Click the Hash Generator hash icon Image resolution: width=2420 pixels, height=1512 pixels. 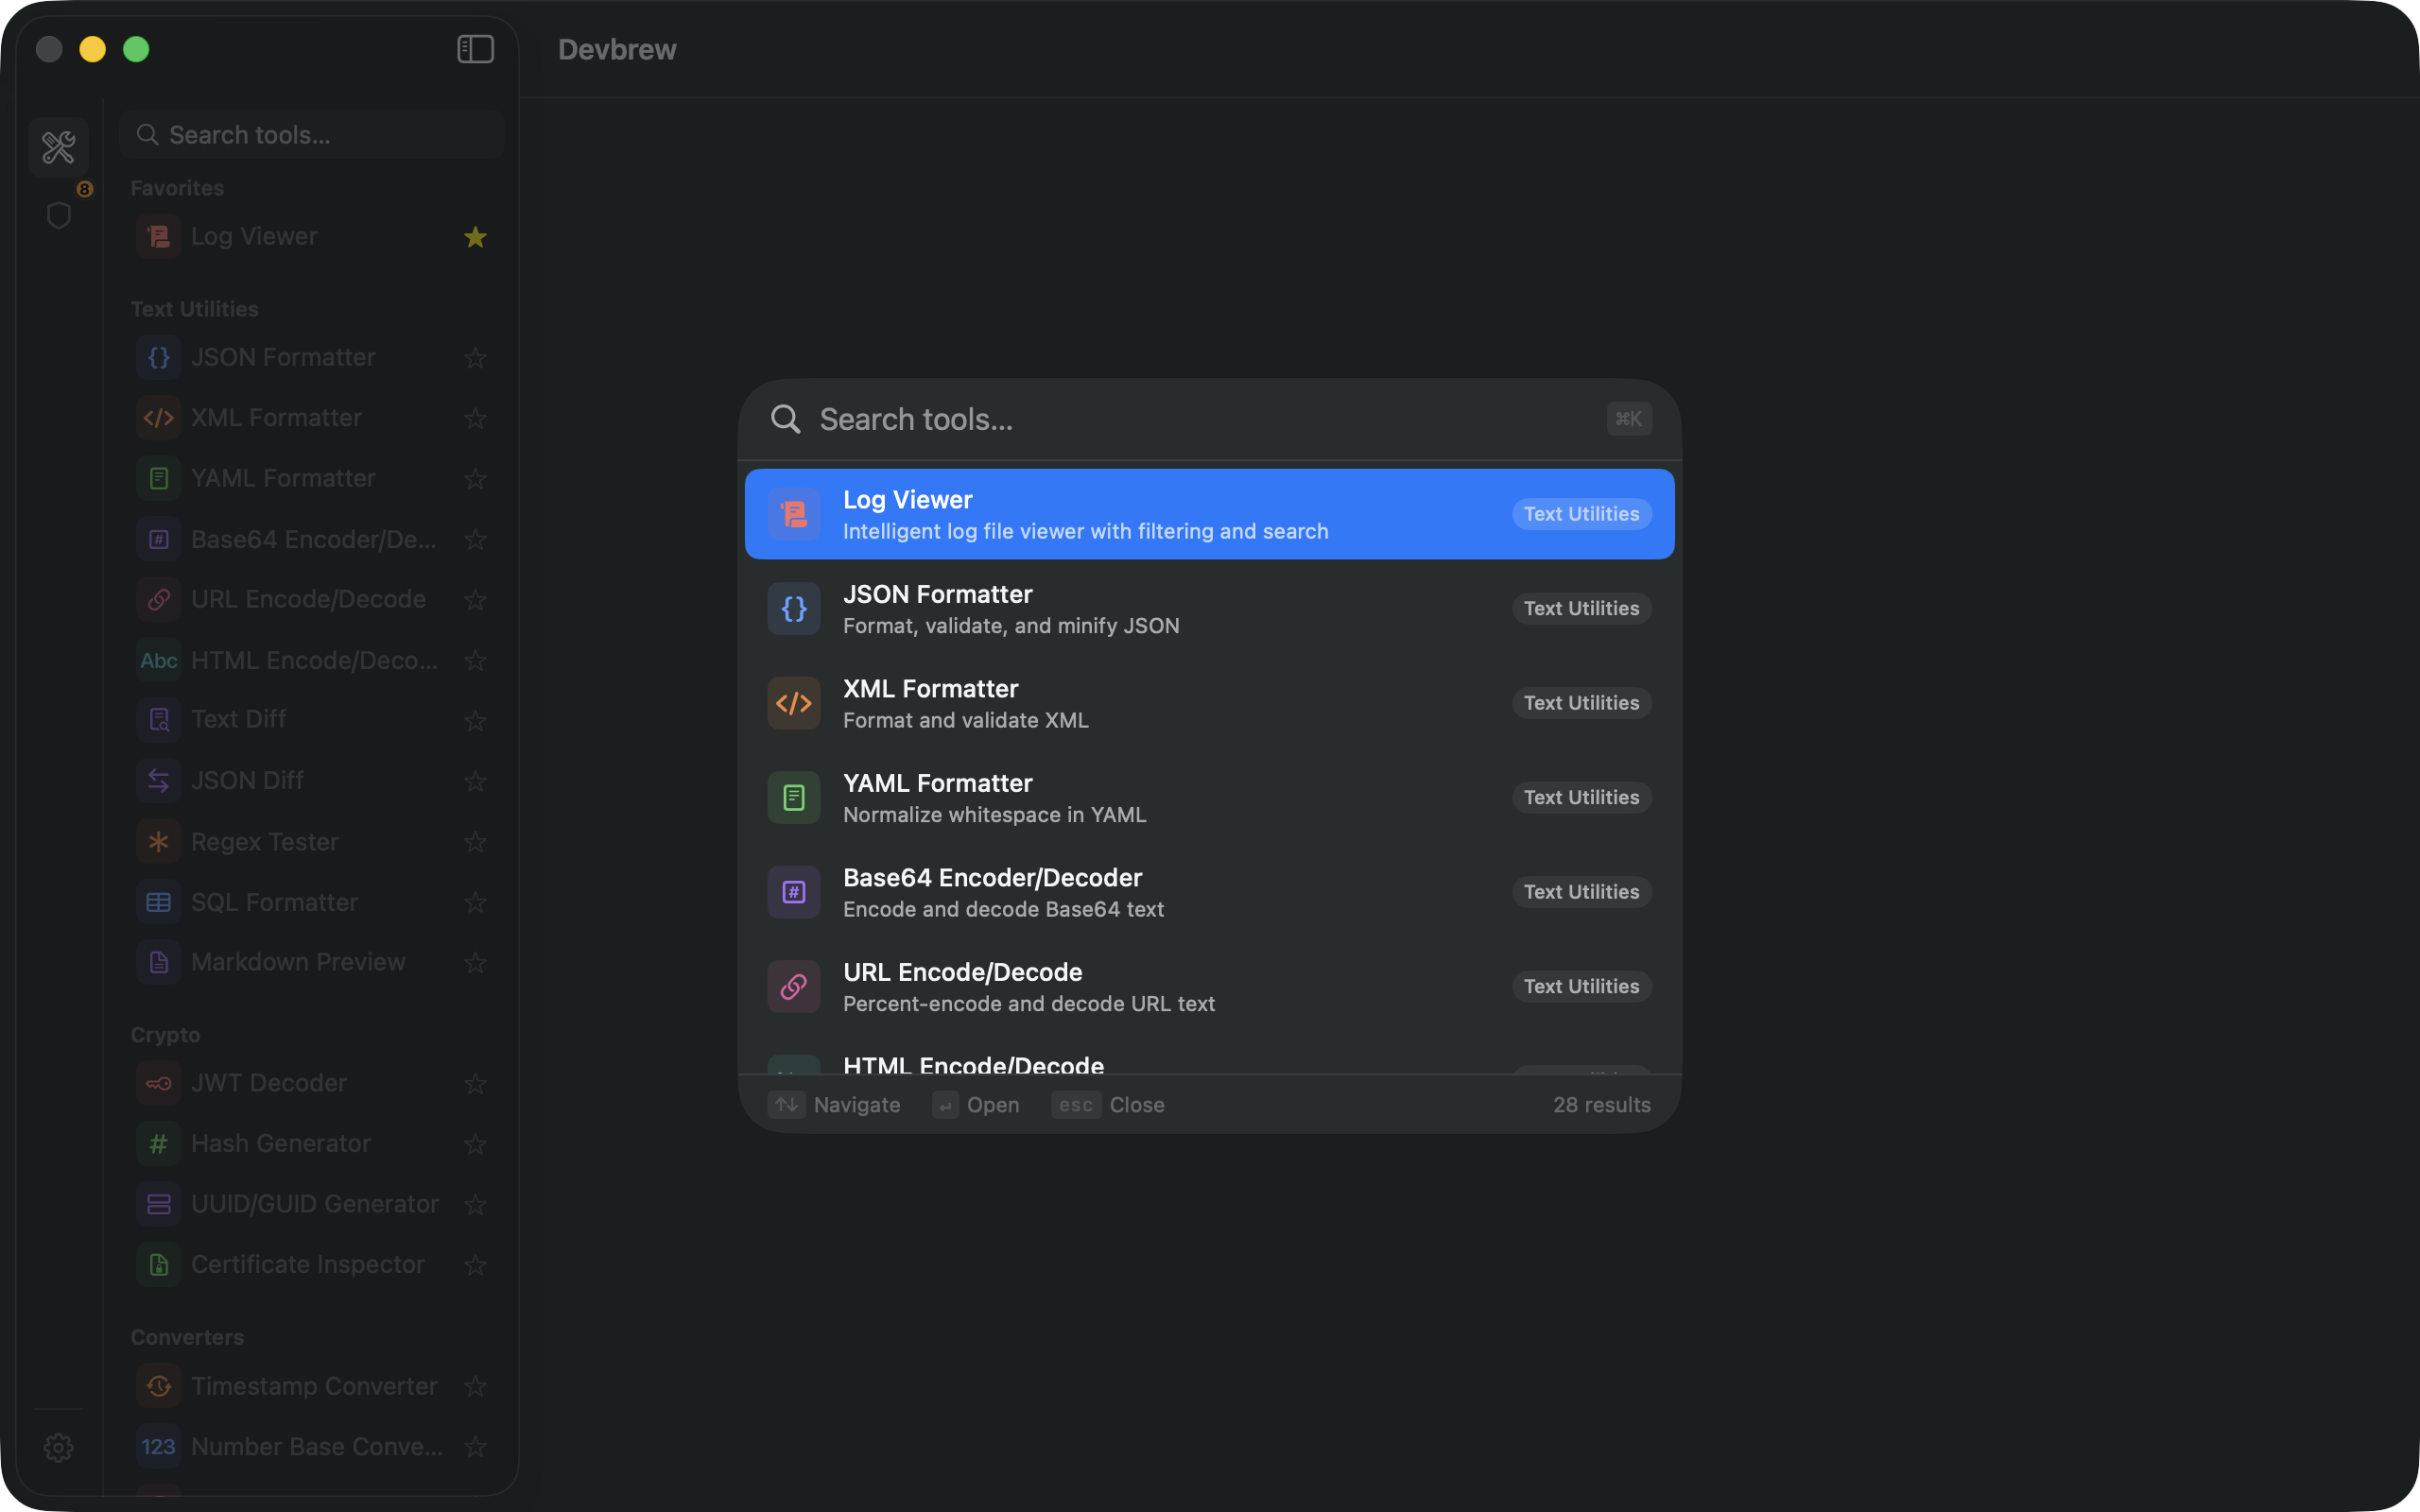158,1143
